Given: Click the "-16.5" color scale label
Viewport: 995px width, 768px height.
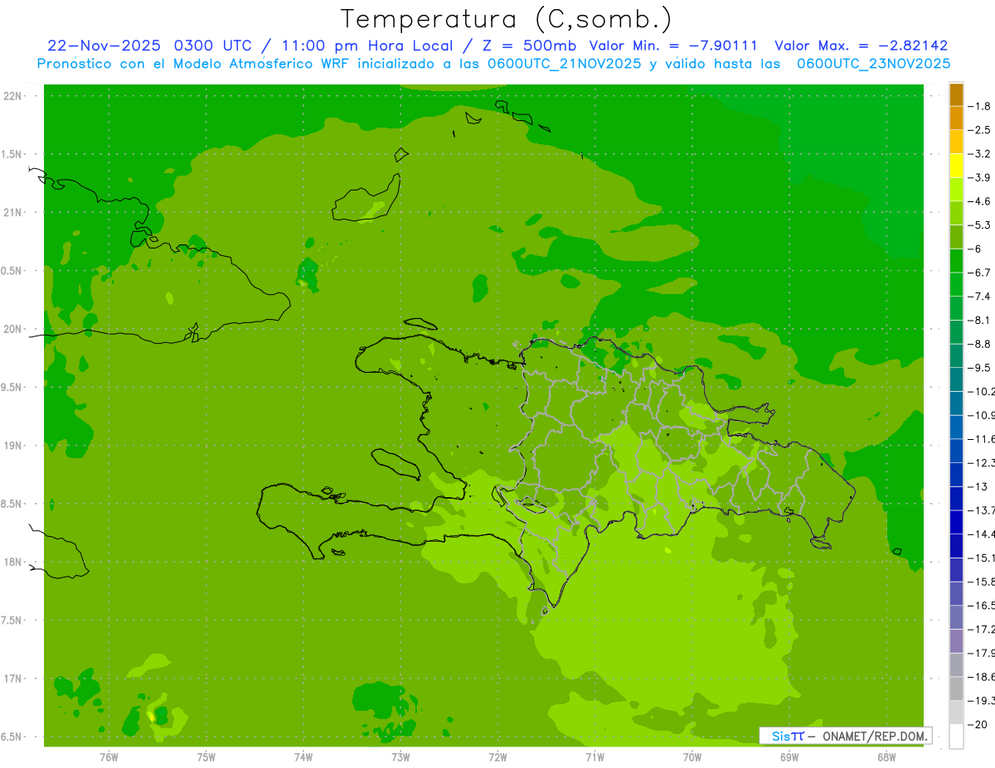Looking at the screenshot, I should pyautogui.click(x=981, y=606).
